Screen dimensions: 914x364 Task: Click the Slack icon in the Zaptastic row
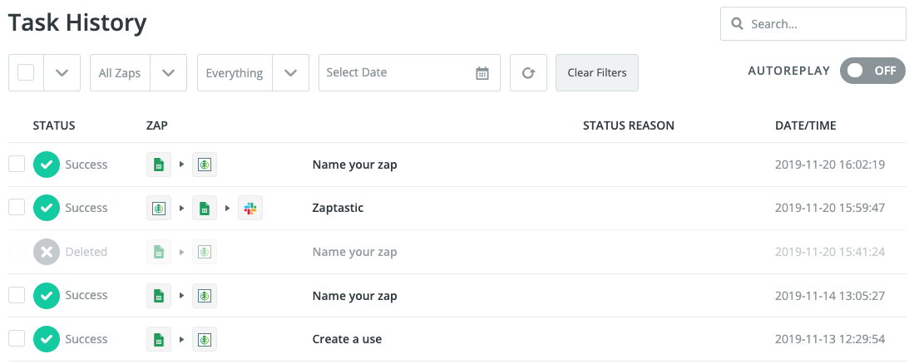[x=249, y=208]
